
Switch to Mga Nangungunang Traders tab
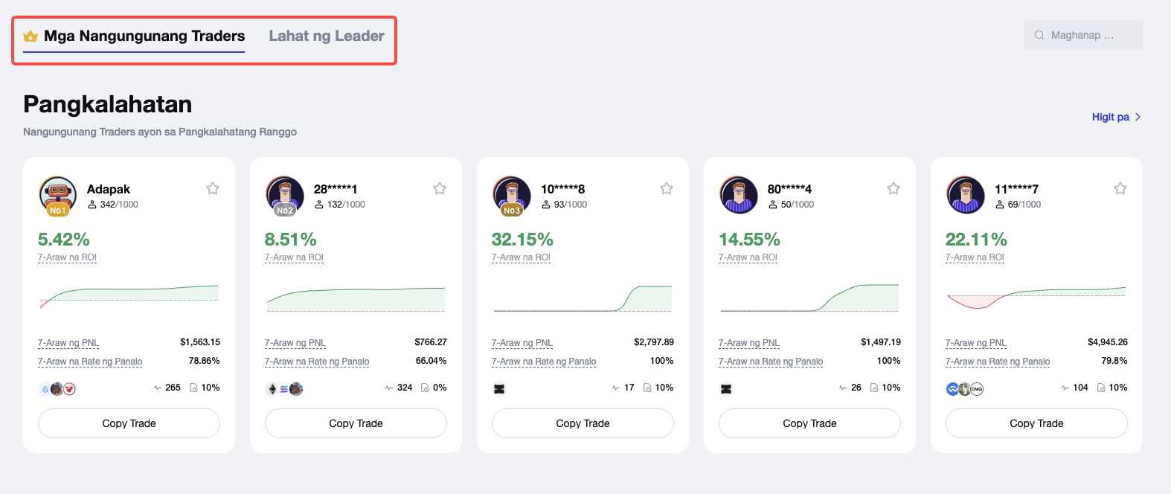tap(144, 36)
